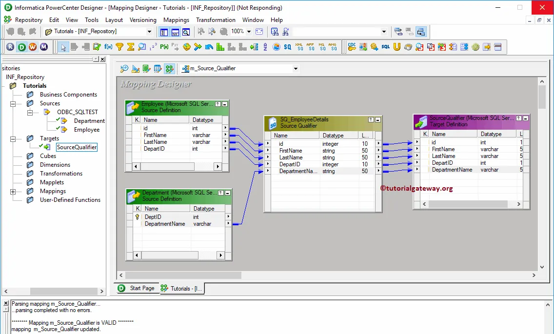This screenshot has height=334, width=554.
Task: Add Aggregator transformation sigma icon
Action: 131,47
